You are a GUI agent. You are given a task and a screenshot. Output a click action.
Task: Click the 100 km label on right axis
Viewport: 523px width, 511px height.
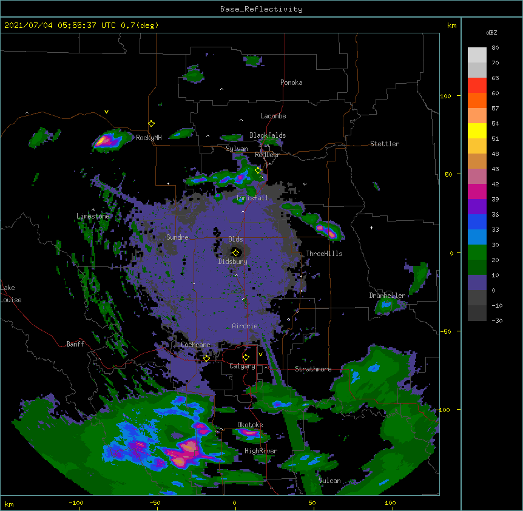click(445, 96)
